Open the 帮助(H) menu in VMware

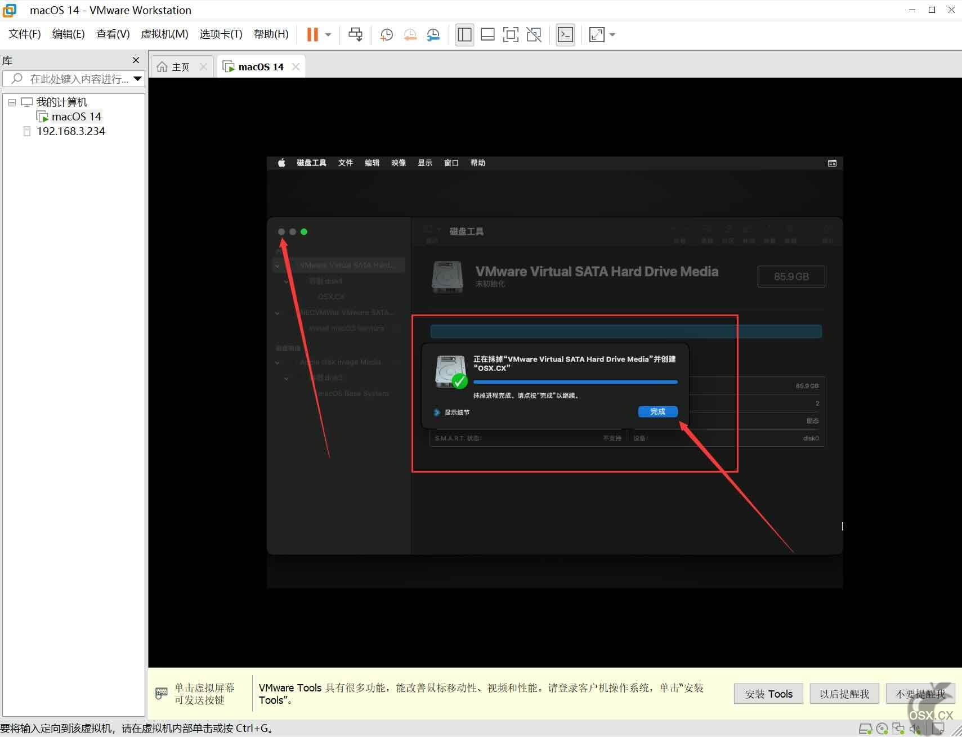pyautogui.click(x=271, y=34)
